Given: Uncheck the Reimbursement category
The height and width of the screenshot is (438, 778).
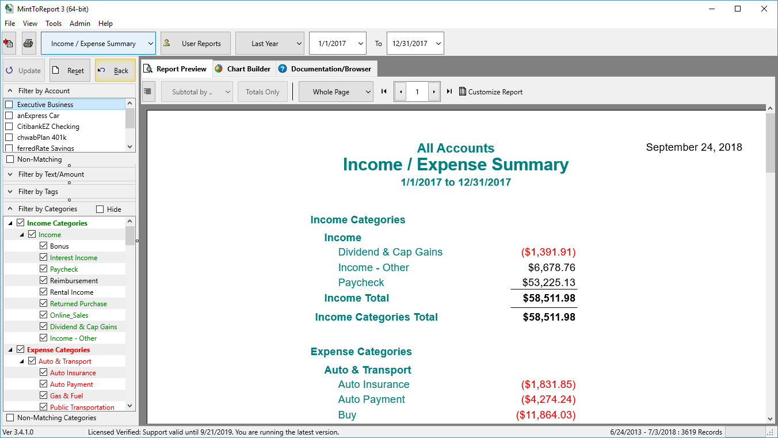Looking at the screenshot, I should (44, 280).
